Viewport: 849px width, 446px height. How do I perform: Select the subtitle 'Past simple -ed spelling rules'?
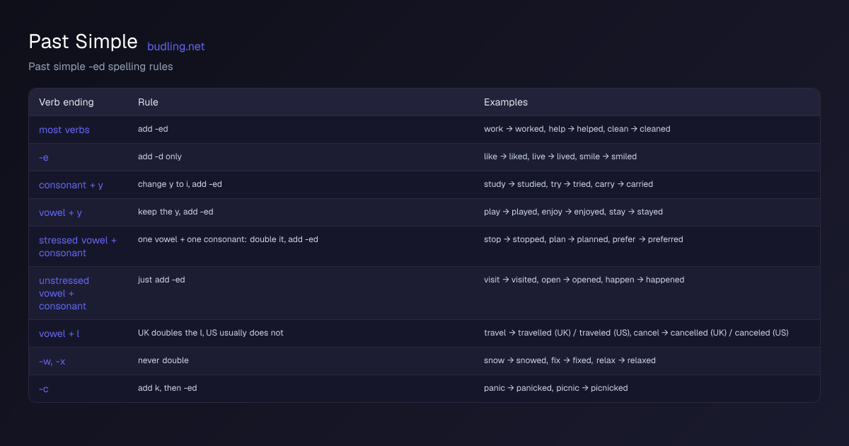(x=100, y=67)
